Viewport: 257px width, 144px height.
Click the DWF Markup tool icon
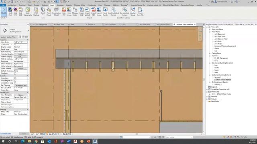(x=36, y=10)
